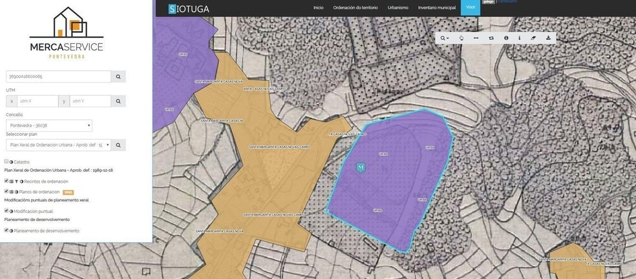The width and height of the screenshot is (636, 279).
Task: Select the eraser tool in map toolbar
Action: click(533, 38)
